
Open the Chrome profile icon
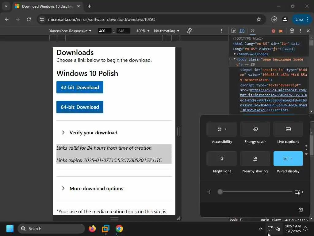[285, 19]
